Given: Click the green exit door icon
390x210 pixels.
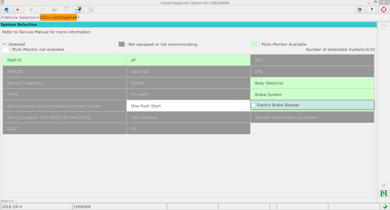Looking at the screenshot, I should point(383,193).
